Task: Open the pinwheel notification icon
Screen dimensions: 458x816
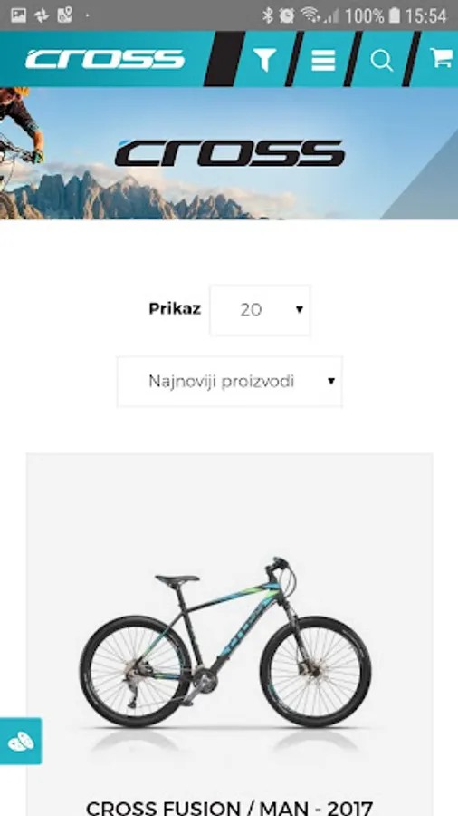Action: point(42,15)
